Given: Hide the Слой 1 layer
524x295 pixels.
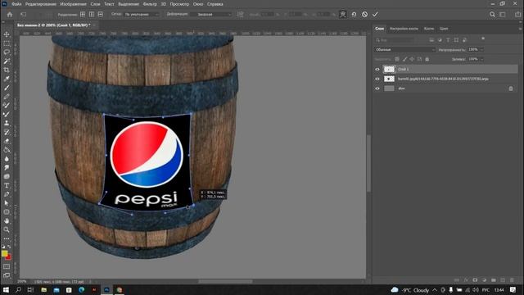Looking at the screenshot, I should tap(377, 69).
